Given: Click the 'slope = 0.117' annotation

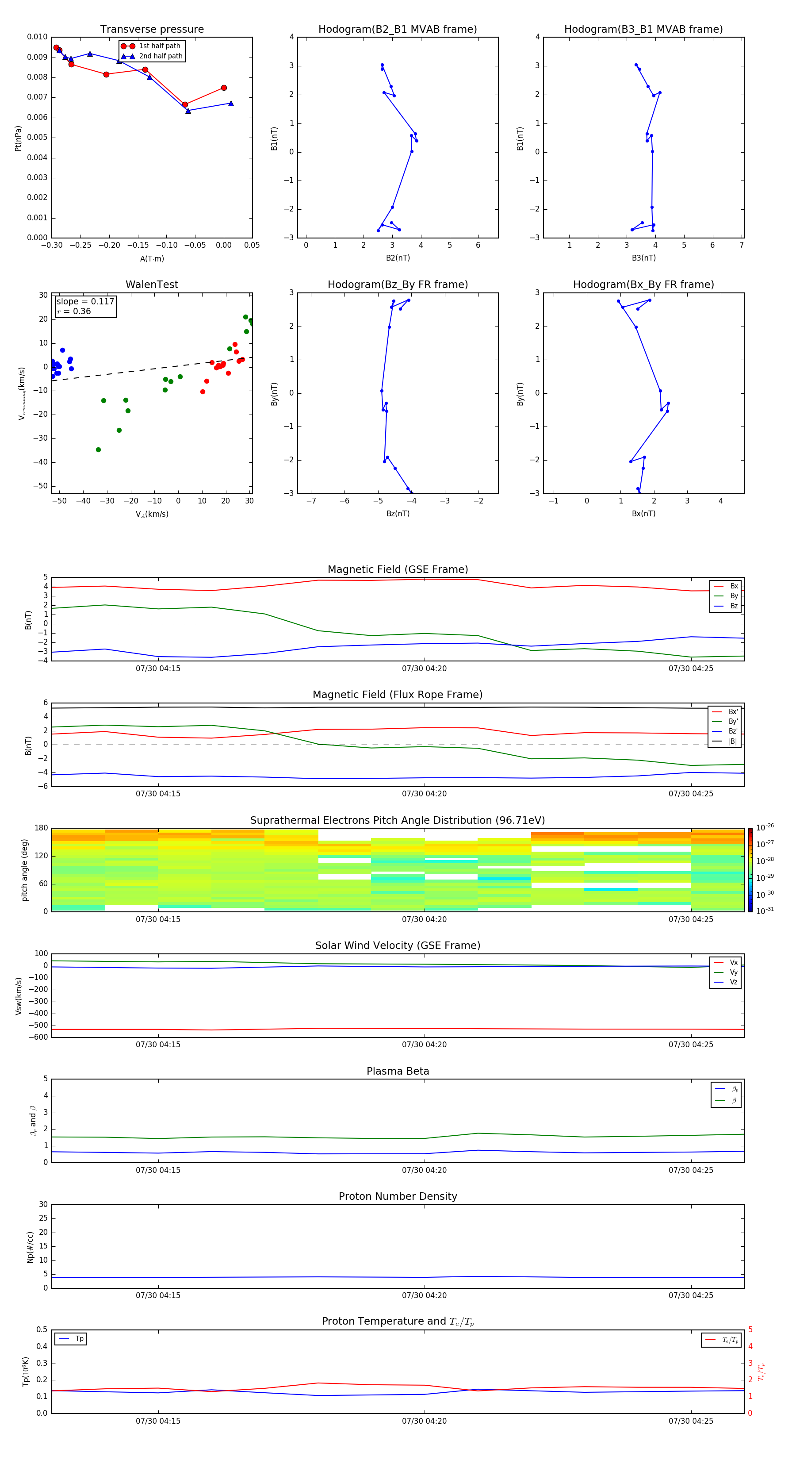Looking at the screenshot, I should pos(85,302).
